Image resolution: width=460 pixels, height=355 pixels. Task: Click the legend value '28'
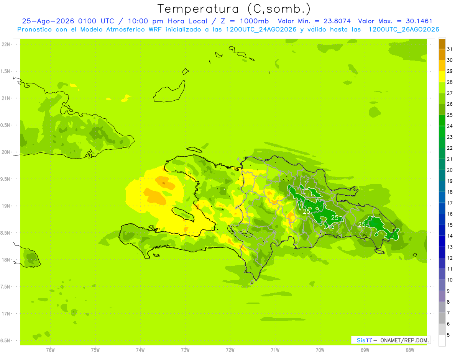[450, 82]
